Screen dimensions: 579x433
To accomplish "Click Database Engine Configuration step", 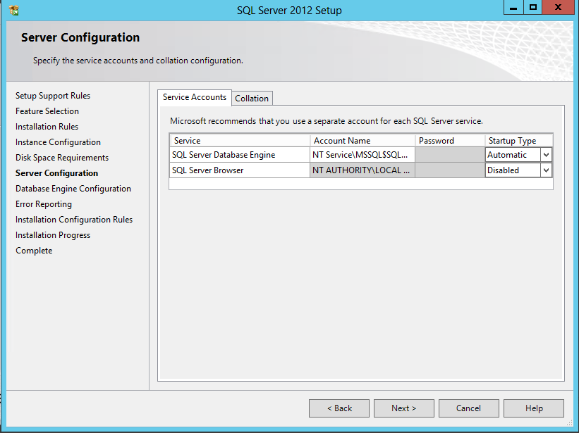I will click(73, 189).
